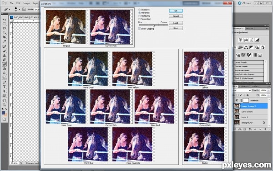Image resolution: width=273 pixels, height=171 pixels.
Task: Open the File menu
Action: (11, 3)
